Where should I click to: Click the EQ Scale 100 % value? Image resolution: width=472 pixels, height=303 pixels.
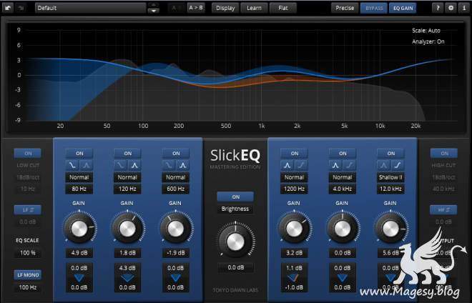[x=28, y=253]
